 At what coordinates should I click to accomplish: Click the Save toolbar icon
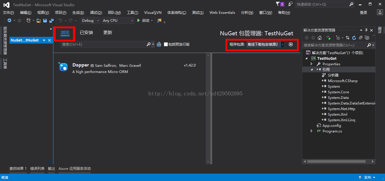pyautogui.click(x=45, y=21)
